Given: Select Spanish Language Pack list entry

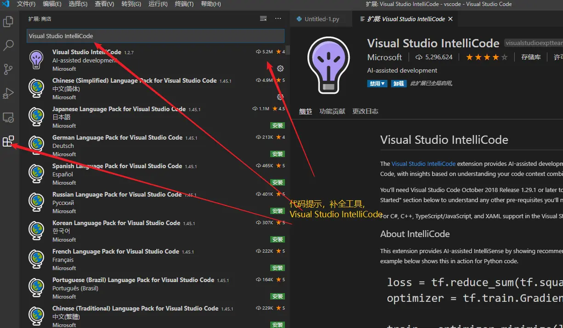Looking at the screenshot, I should point(155,174).
